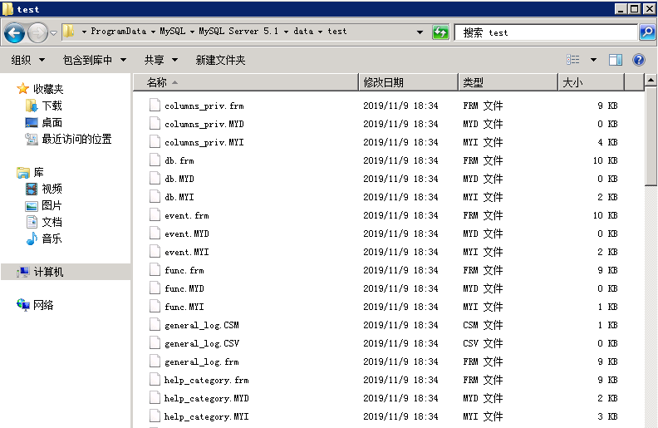The height and width of the screenshot is (428, 658).
Task: Open the address bar history dropdown
Action: [420, 32]
